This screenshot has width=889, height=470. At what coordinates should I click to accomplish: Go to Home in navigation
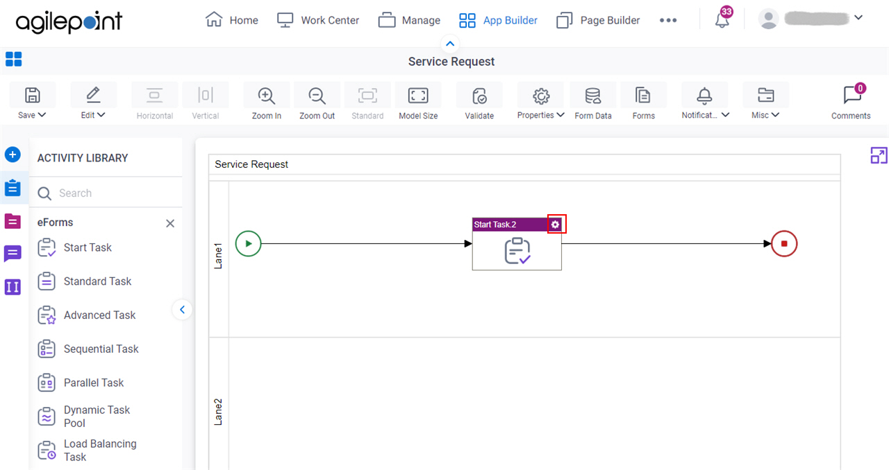(232, 20)
